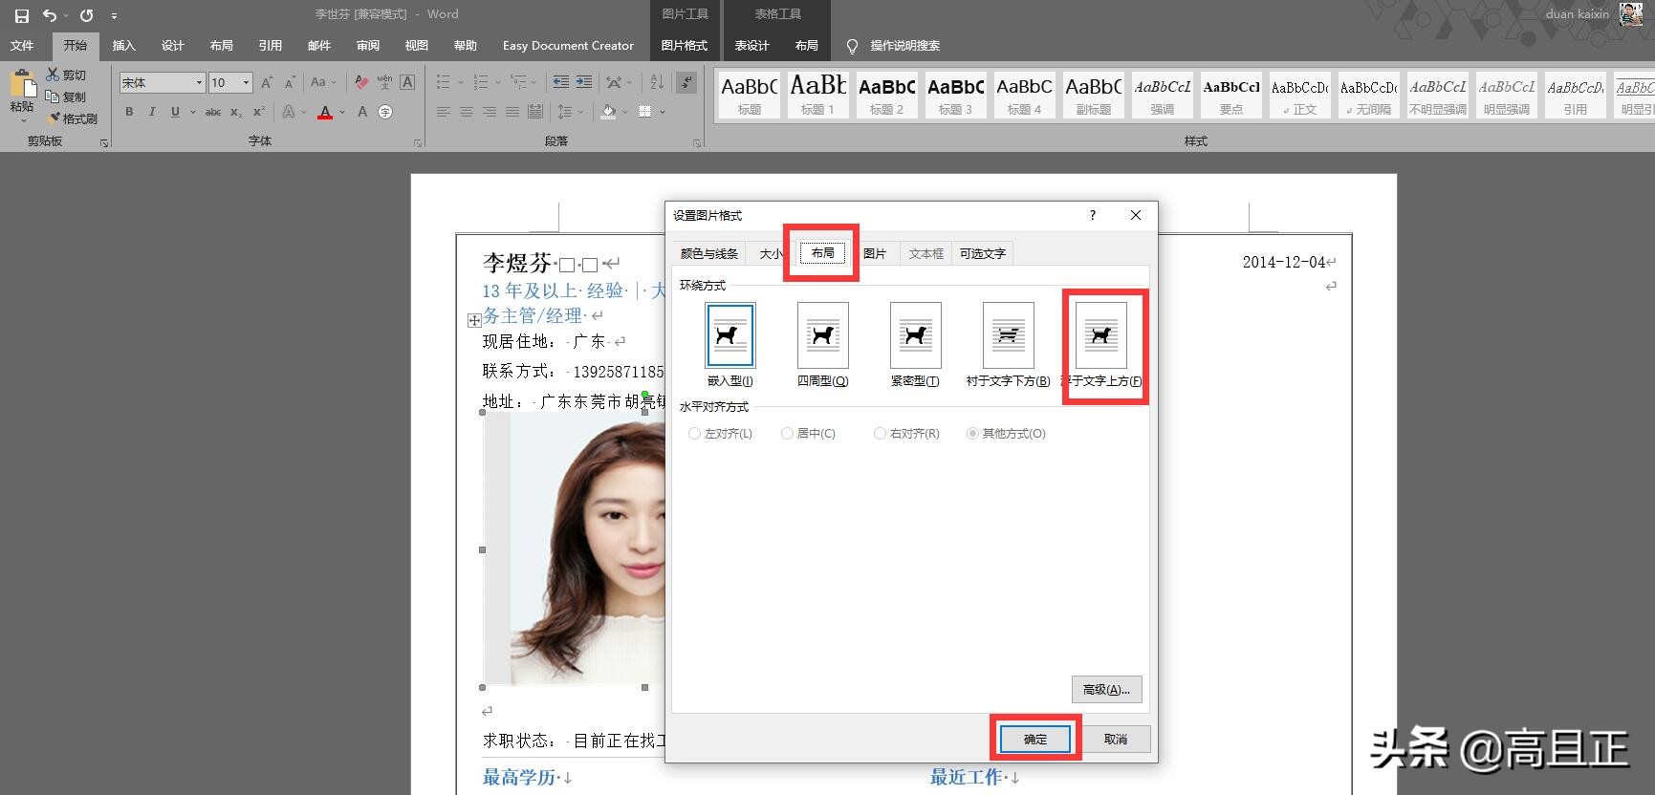Click the Redo icon in title bar
The width and height of the screenshot is (1655, 795).
pos(86,15)
